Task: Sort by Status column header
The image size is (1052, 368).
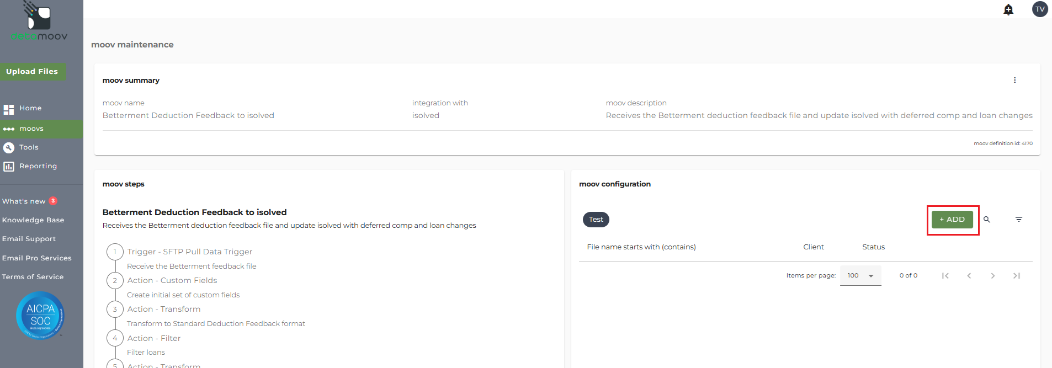Action: click(x=873, y=247)
